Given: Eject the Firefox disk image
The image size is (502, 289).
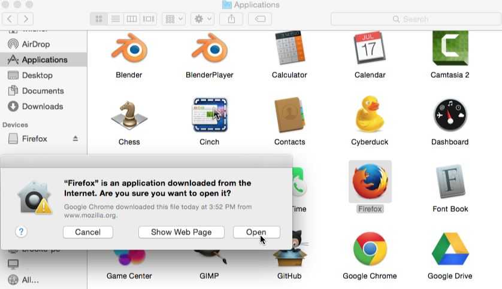Looking at the screenshot, I should [75, 138].
